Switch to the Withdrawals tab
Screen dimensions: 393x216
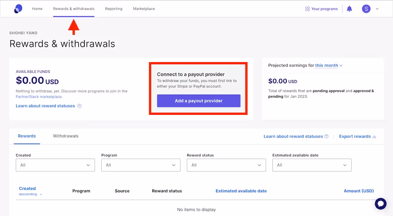pos(66,136)
